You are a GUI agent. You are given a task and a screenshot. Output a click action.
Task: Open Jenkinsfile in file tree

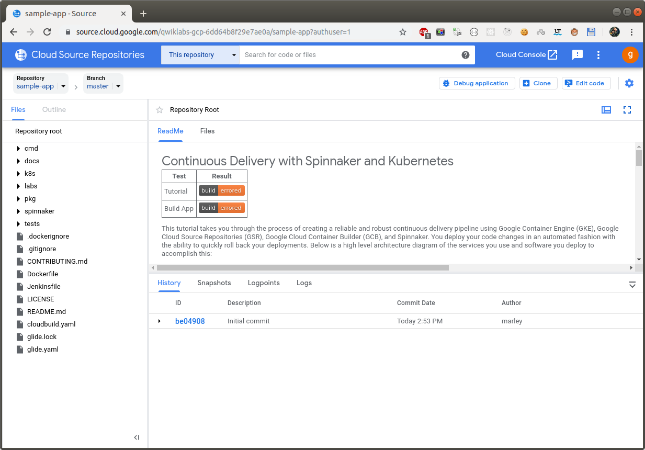tap(44, 287)
